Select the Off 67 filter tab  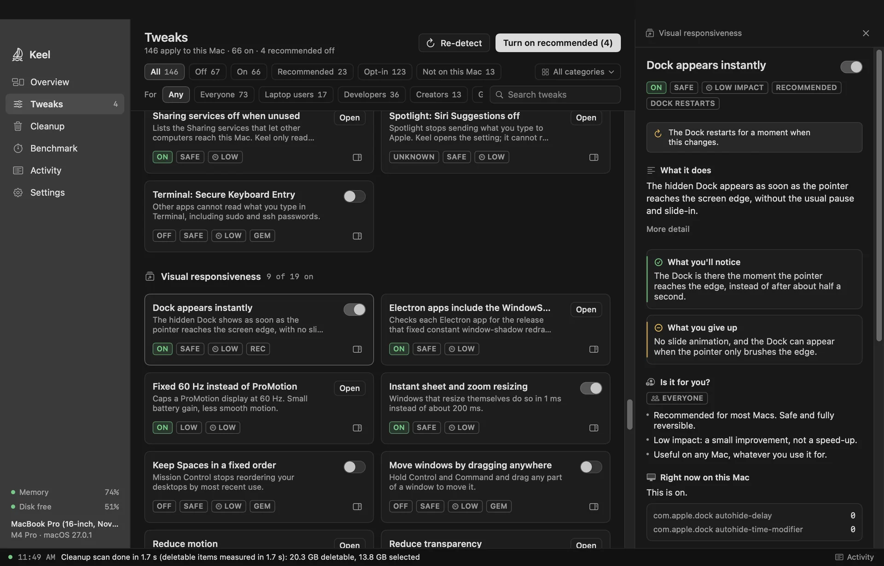(207, 72)
